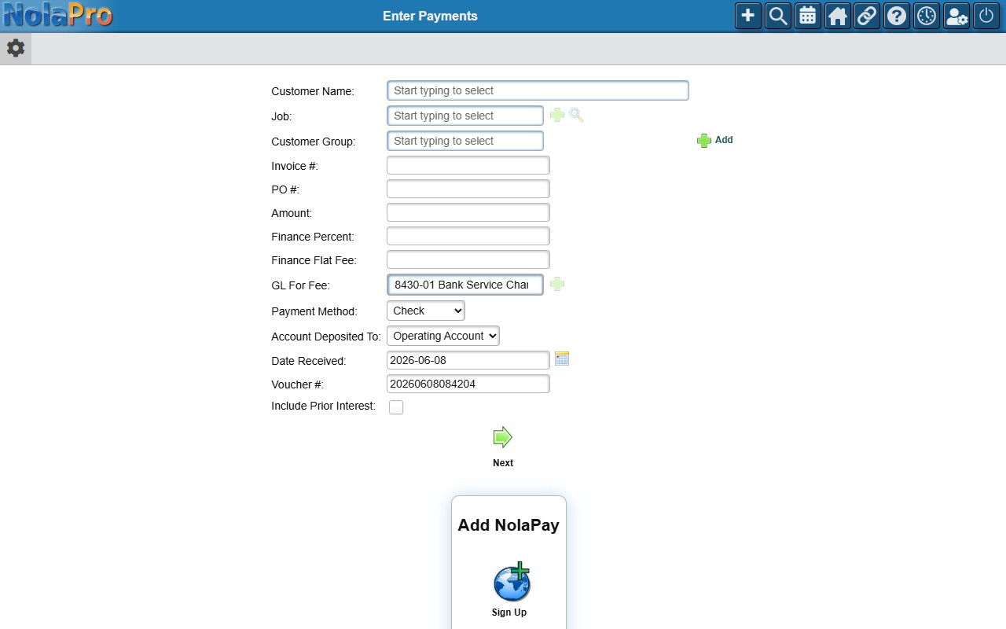Screen dimensions: 1006x629
Task: Click the Date Received field
Action: 468,360
